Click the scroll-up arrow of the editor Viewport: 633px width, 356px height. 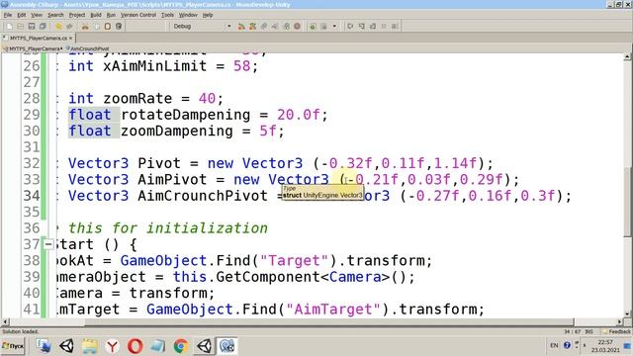pyautogui.click(x=628, y=57)
